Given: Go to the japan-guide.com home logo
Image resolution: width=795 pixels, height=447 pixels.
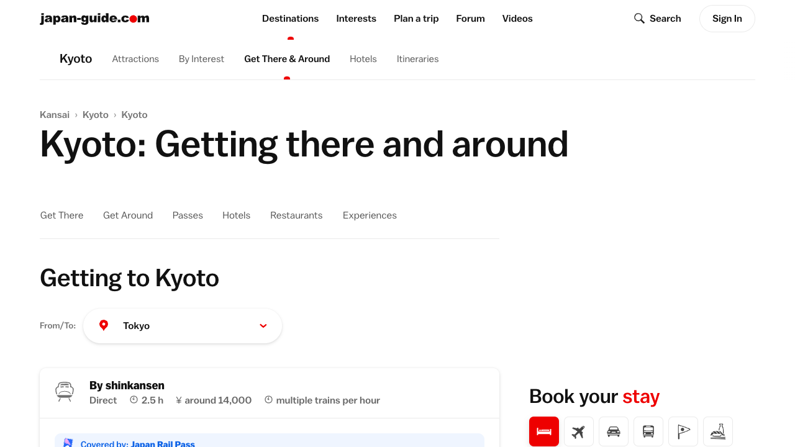Looking at the screenshot, I should (x=94, y=19).
